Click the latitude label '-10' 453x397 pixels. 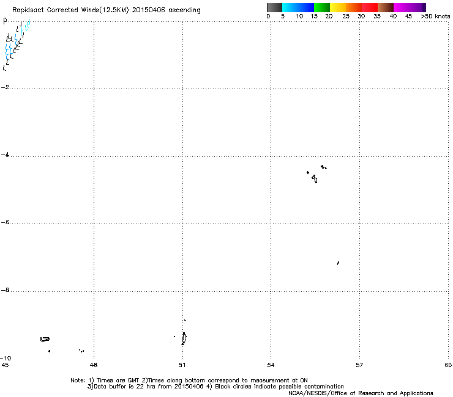click(x=6, y=358)
